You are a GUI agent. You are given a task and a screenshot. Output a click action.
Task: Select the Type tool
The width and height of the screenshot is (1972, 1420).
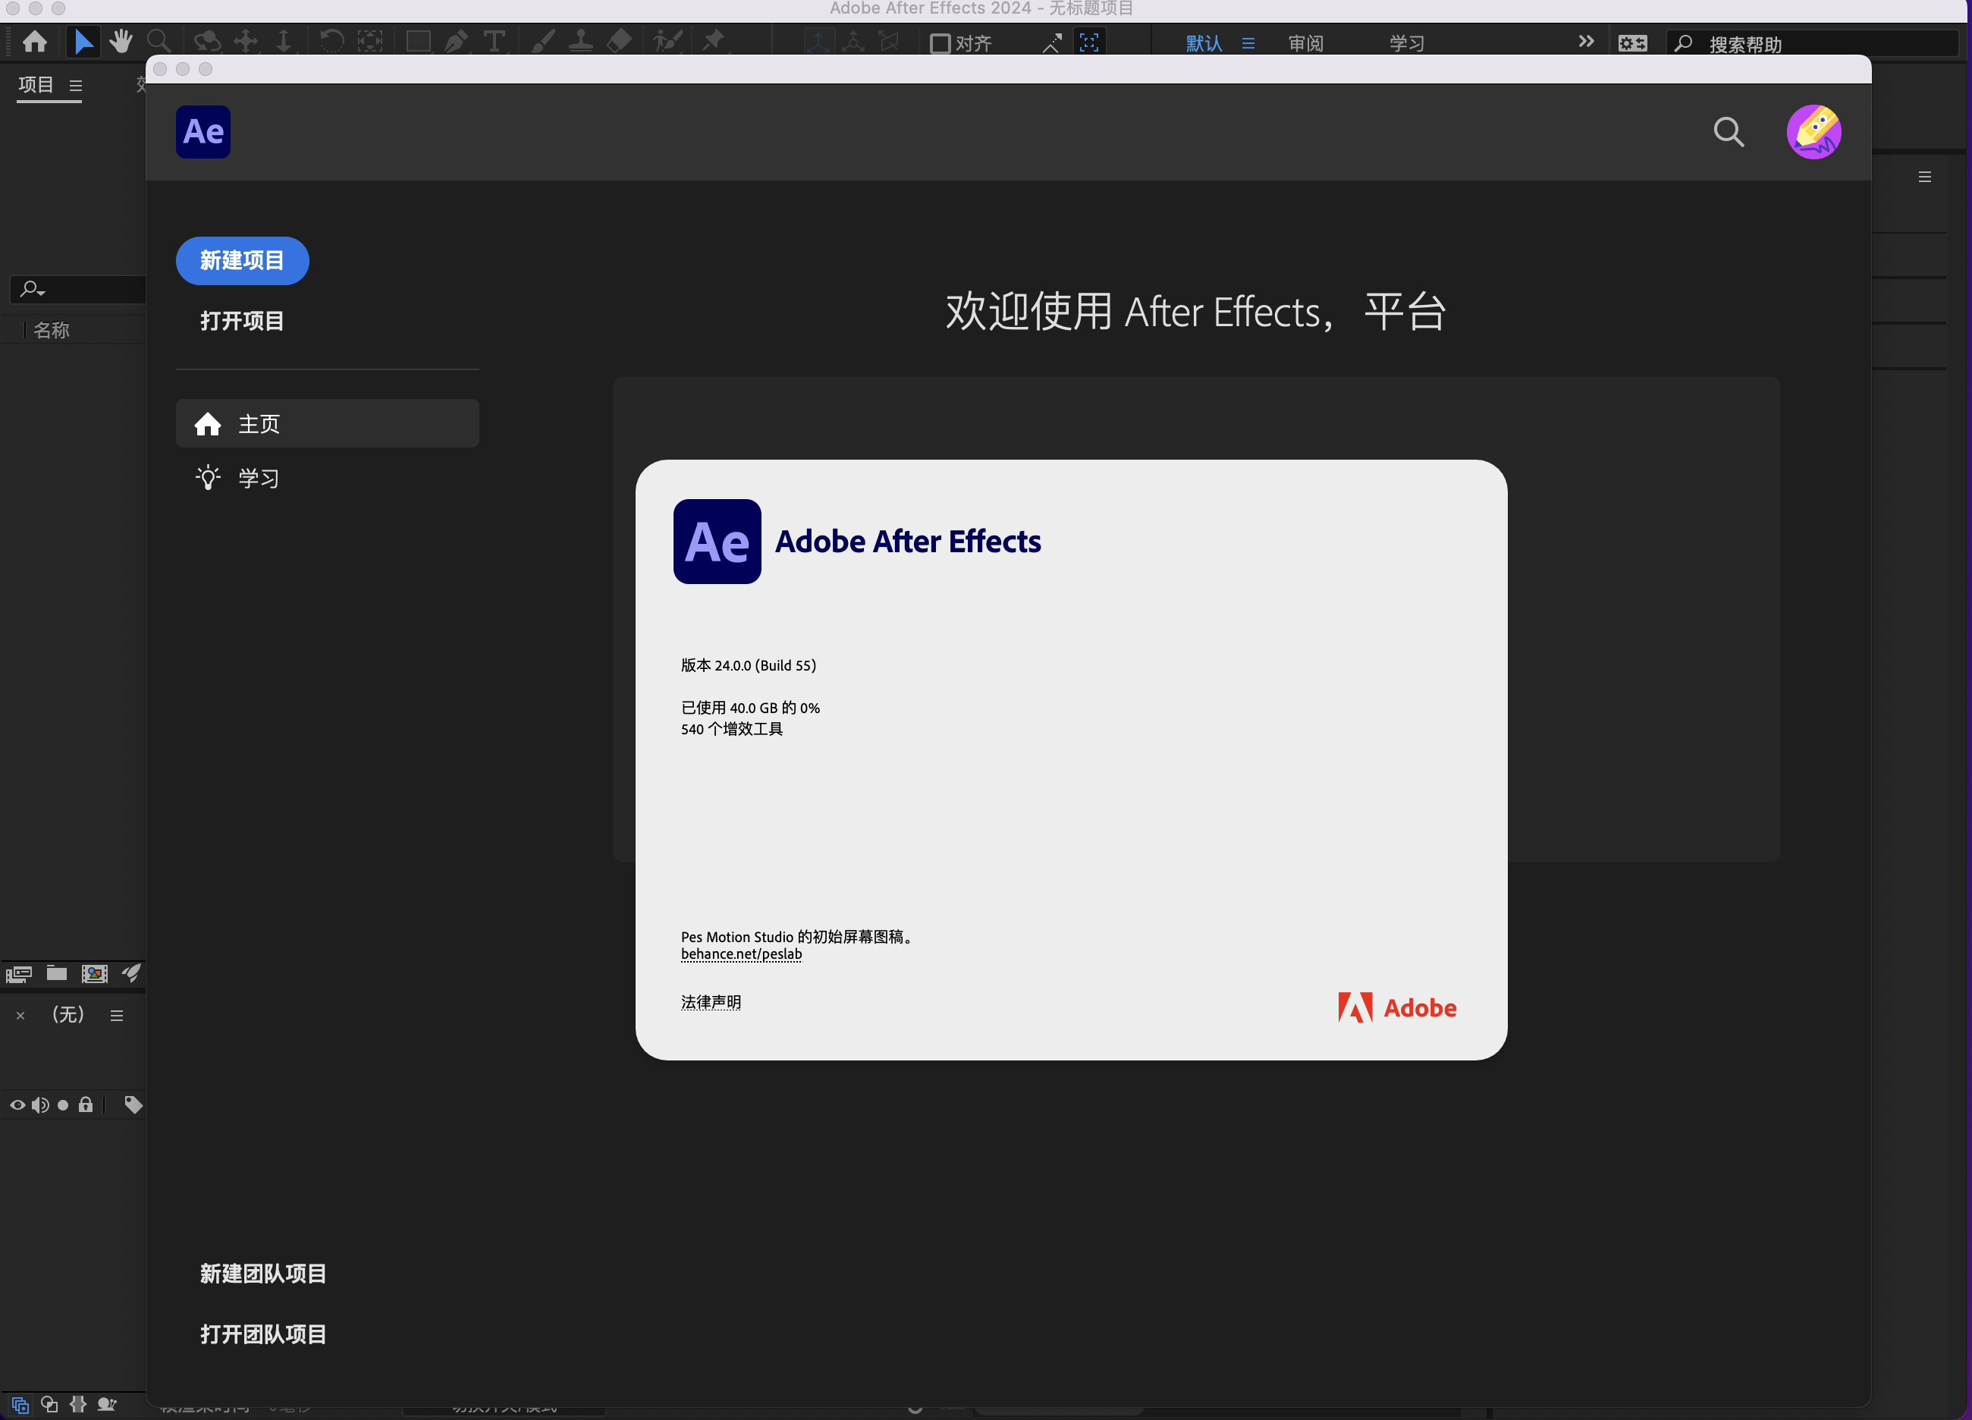click(494, 41)
